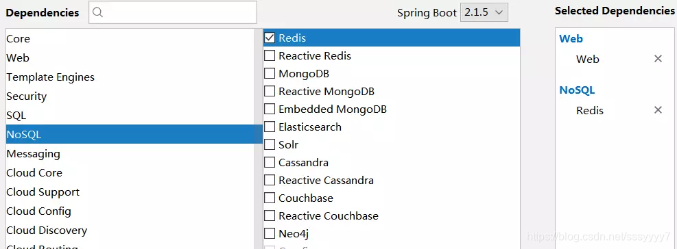Image resolution: width=677 pixels, height=249 pixels.
Task: Select the Solr checkbox
Action: (x=270, y=145)
